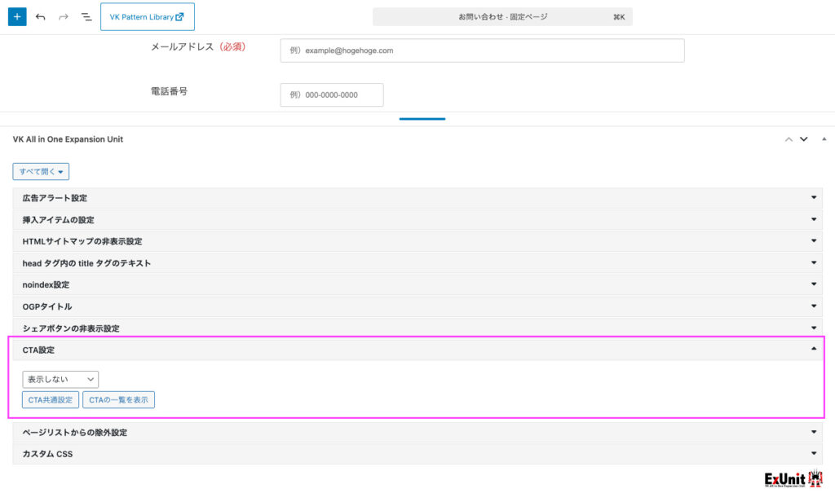Collapse the CTA設定 section

tap(417, 350)
